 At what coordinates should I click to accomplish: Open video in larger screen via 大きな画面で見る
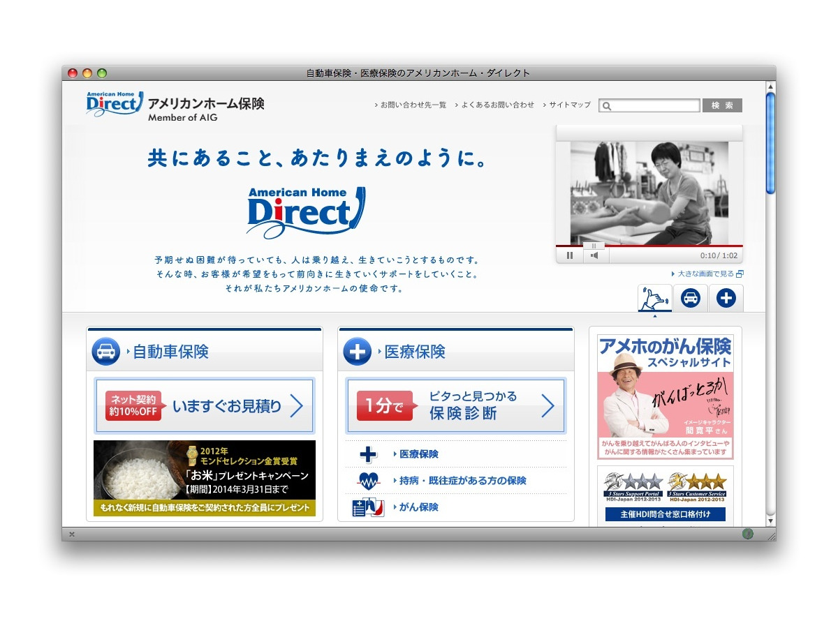[707, 274]
